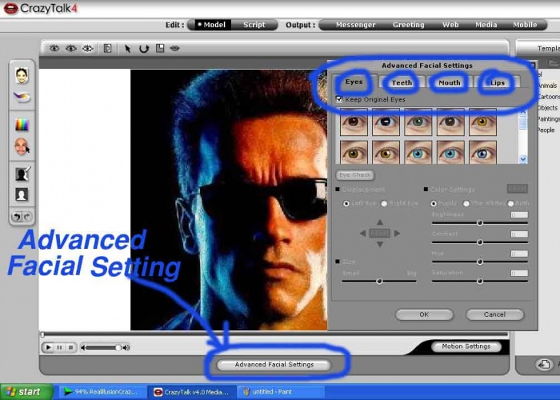
Task: Click the Saturation slider handle
Action: [480, 282]
